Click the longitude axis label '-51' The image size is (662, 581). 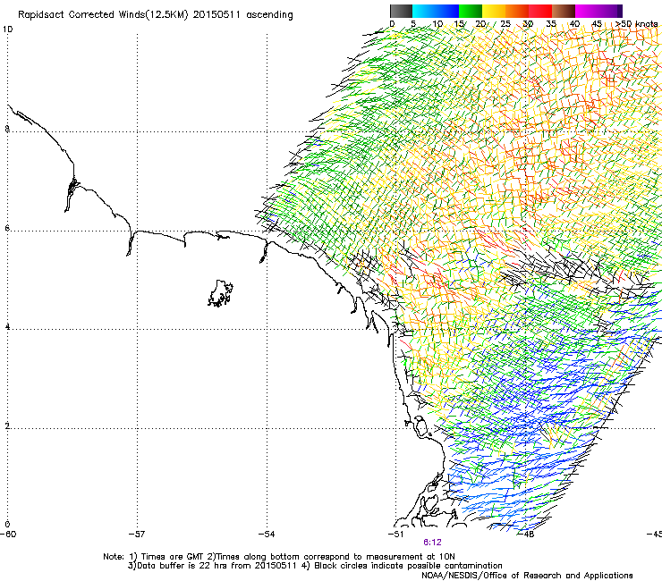point(396,535)
